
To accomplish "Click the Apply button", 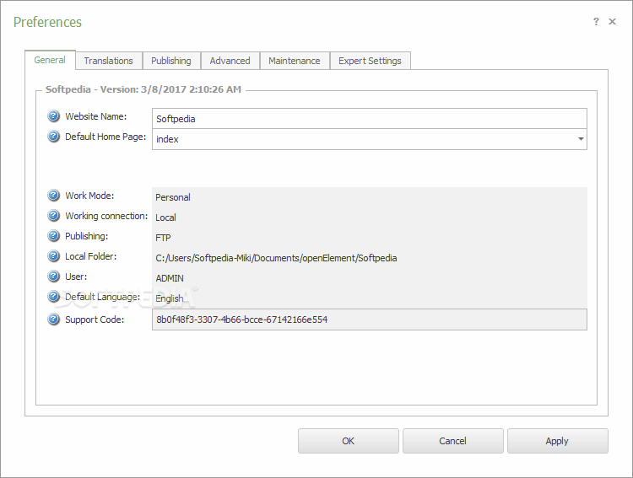I will pyautogui.click(x=557, y=441).
